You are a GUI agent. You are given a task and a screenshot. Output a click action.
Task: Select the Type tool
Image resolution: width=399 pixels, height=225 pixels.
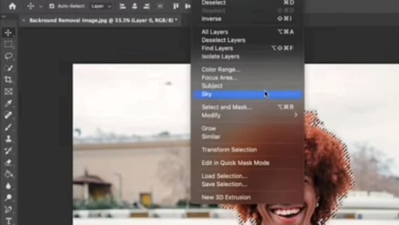pyautogui.click(x=8, y=221)
